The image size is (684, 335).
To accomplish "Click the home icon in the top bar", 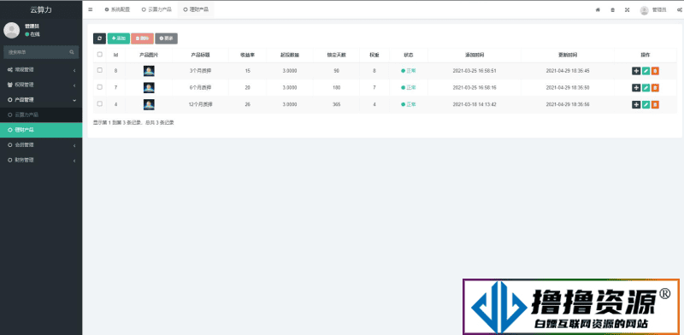I will 598,10.
